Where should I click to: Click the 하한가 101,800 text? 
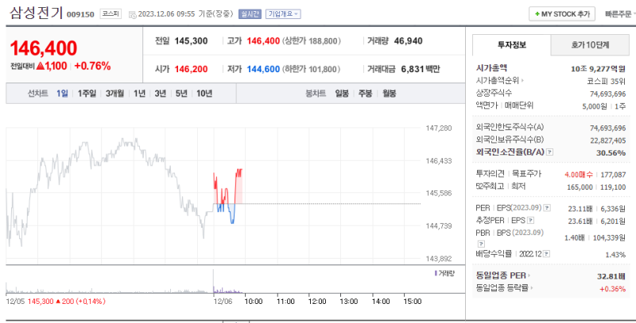coord(312,69)
